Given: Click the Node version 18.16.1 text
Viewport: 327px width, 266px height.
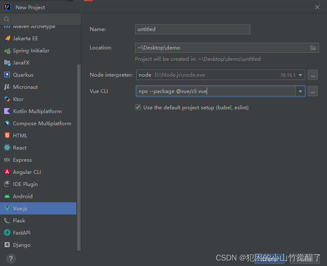Looking at the screenshot, I should (x=288, y=75).
